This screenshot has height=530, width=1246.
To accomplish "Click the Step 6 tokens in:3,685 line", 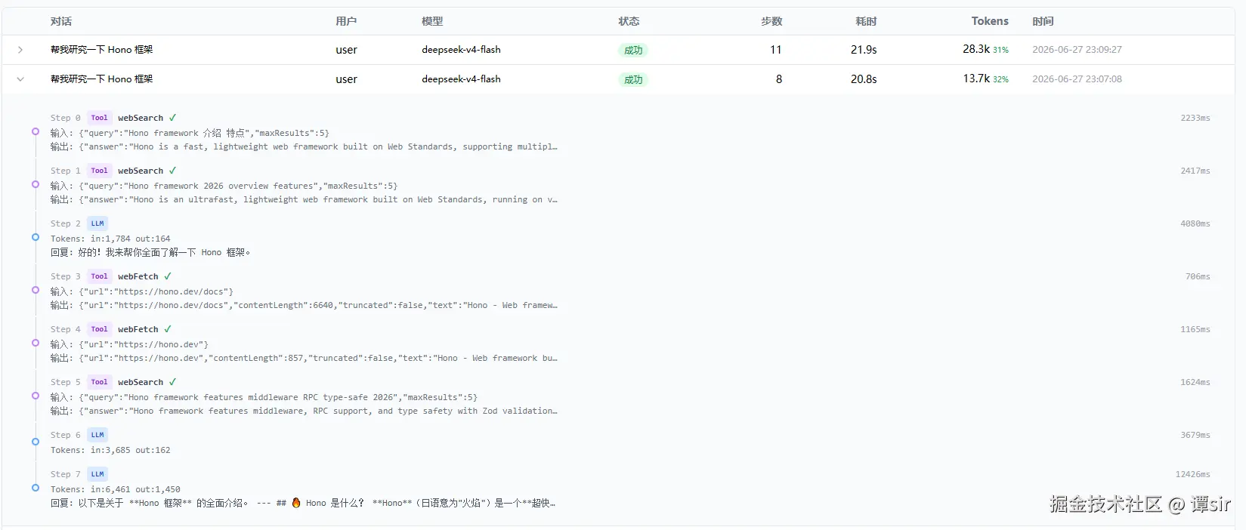I will coord(110,450).
